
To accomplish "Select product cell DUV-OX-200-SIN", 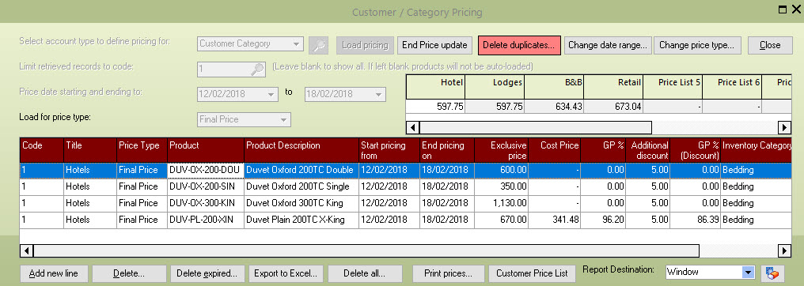I will click(x=206, y=186).
